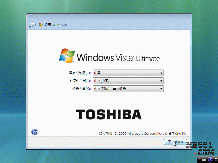Viewport: 218px width, 163px height.
Task: Open the 键盘布局 keyboard layout dropdown
Action: tap(128, 89)
